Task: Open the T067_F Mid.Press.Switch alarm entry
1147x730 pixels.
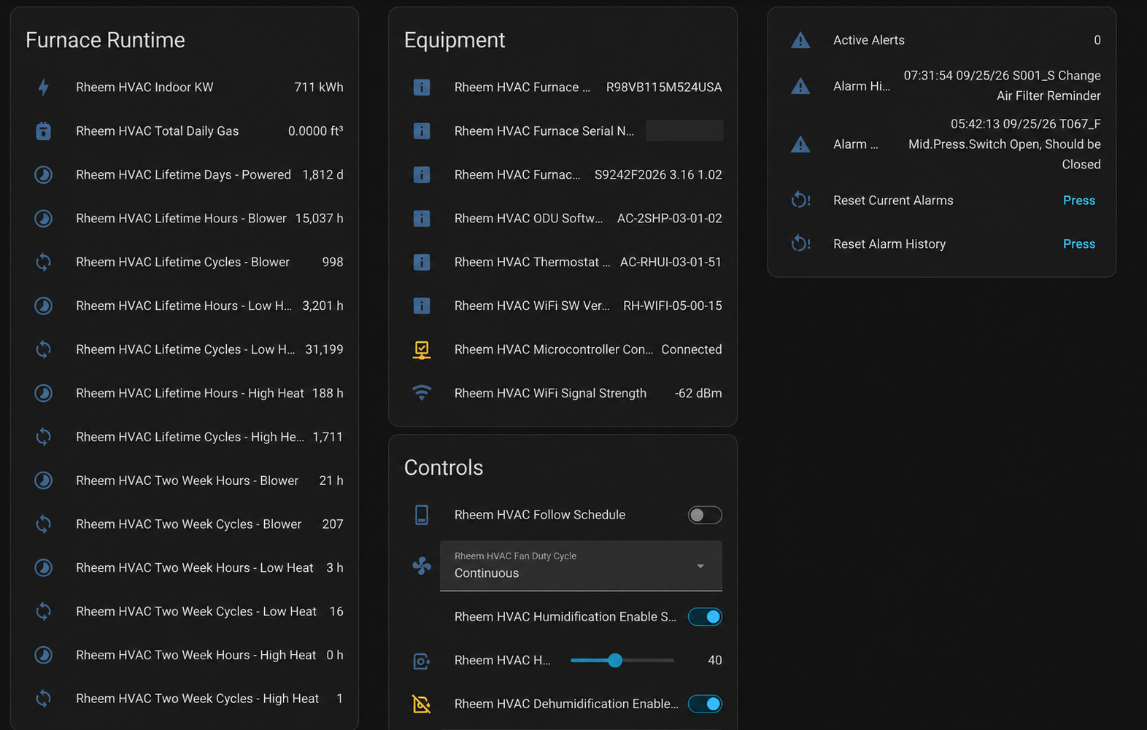Action: coord(1004,144)
